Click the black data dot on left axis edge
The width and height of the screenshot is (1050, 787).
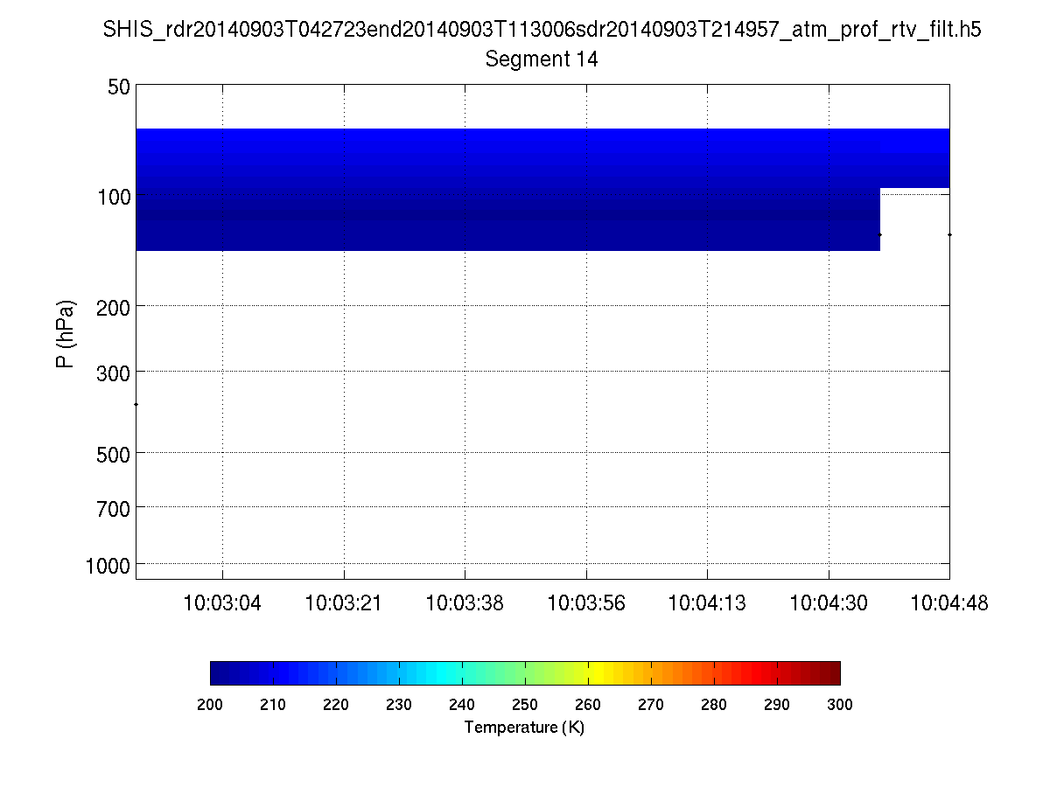(136, 404)
